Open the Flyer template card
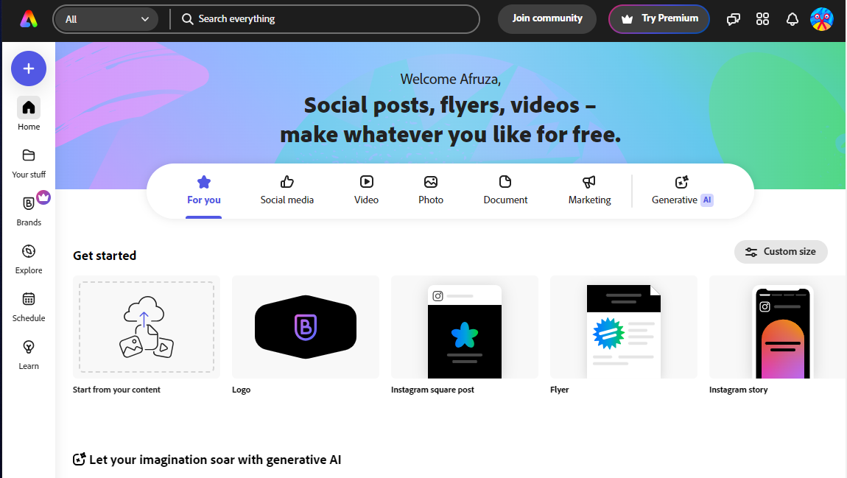Viewport: 847px width, 478px height. (x=623, y=327)
